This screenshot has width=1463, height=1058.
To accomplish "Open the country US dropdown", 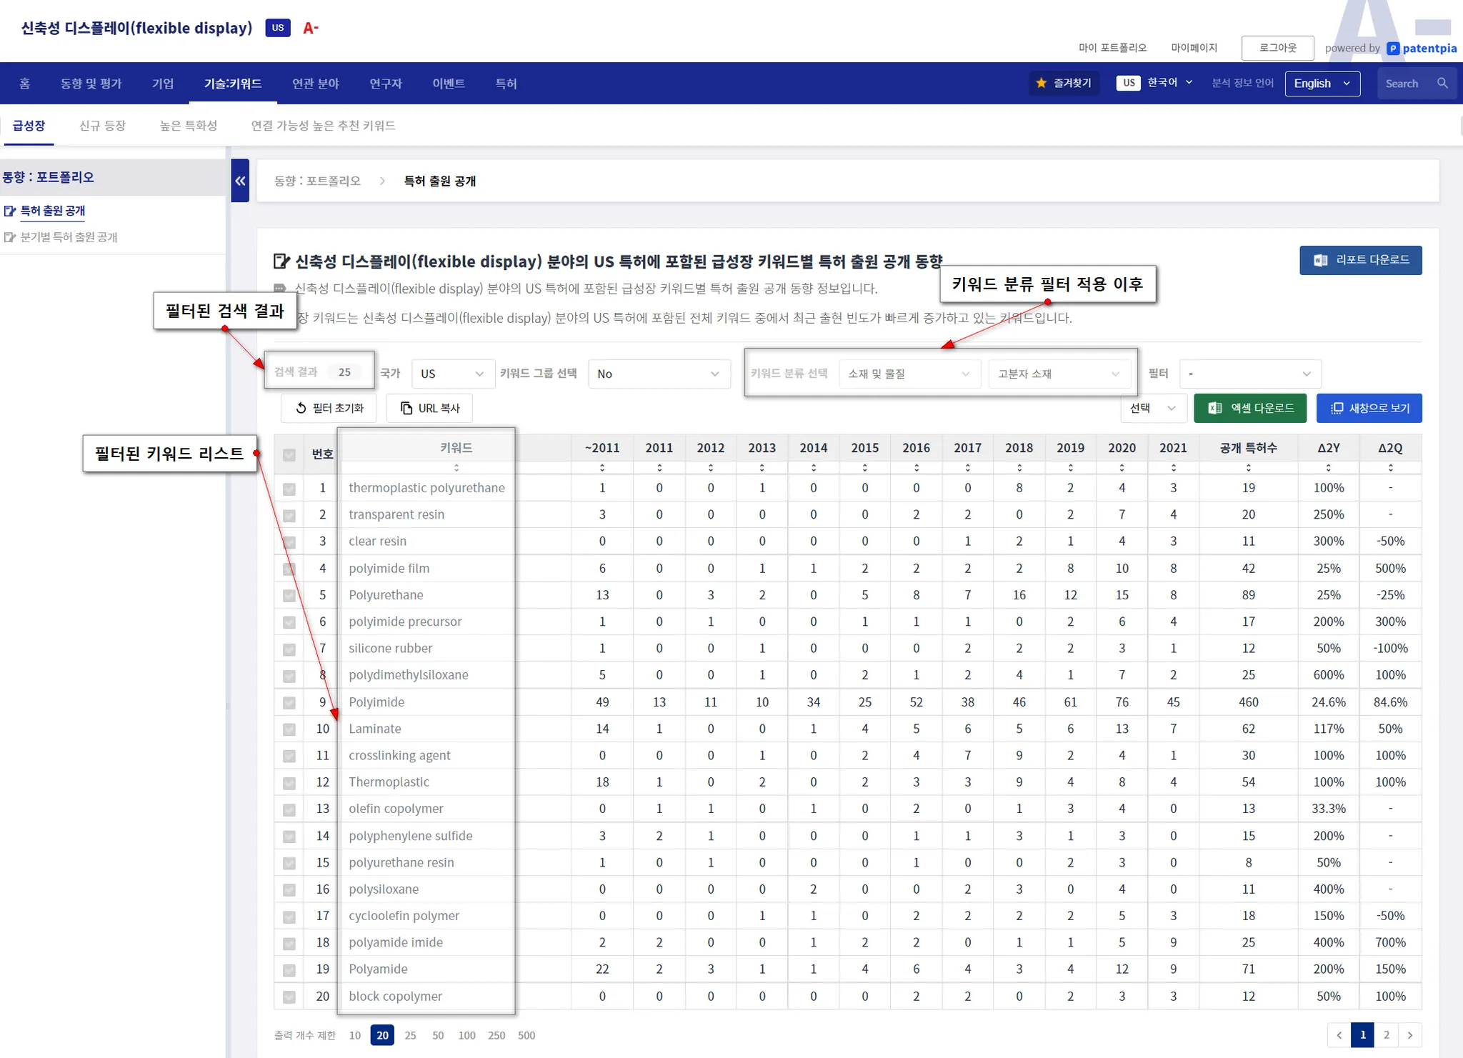I will pyautogui.click(x=452, y=374).
